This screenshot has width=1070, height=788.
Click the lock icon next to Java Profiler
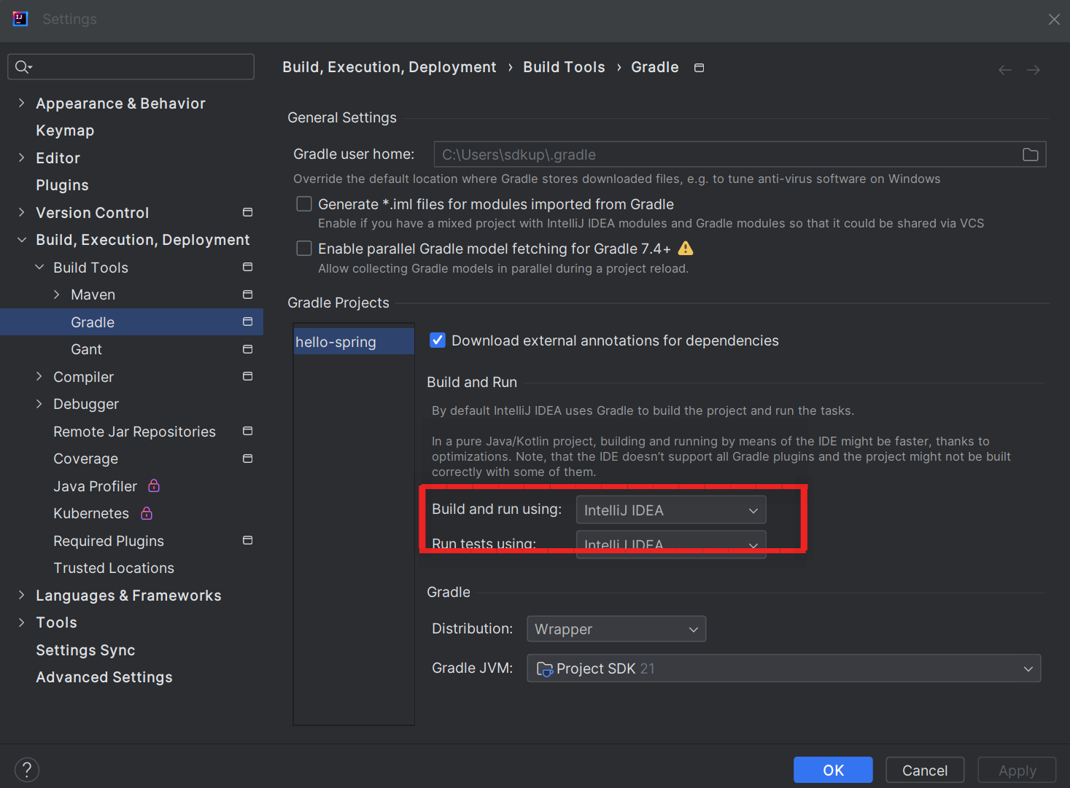tap(154, 485)
